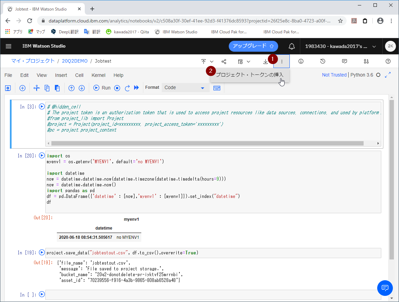Move the cell down

82,88
